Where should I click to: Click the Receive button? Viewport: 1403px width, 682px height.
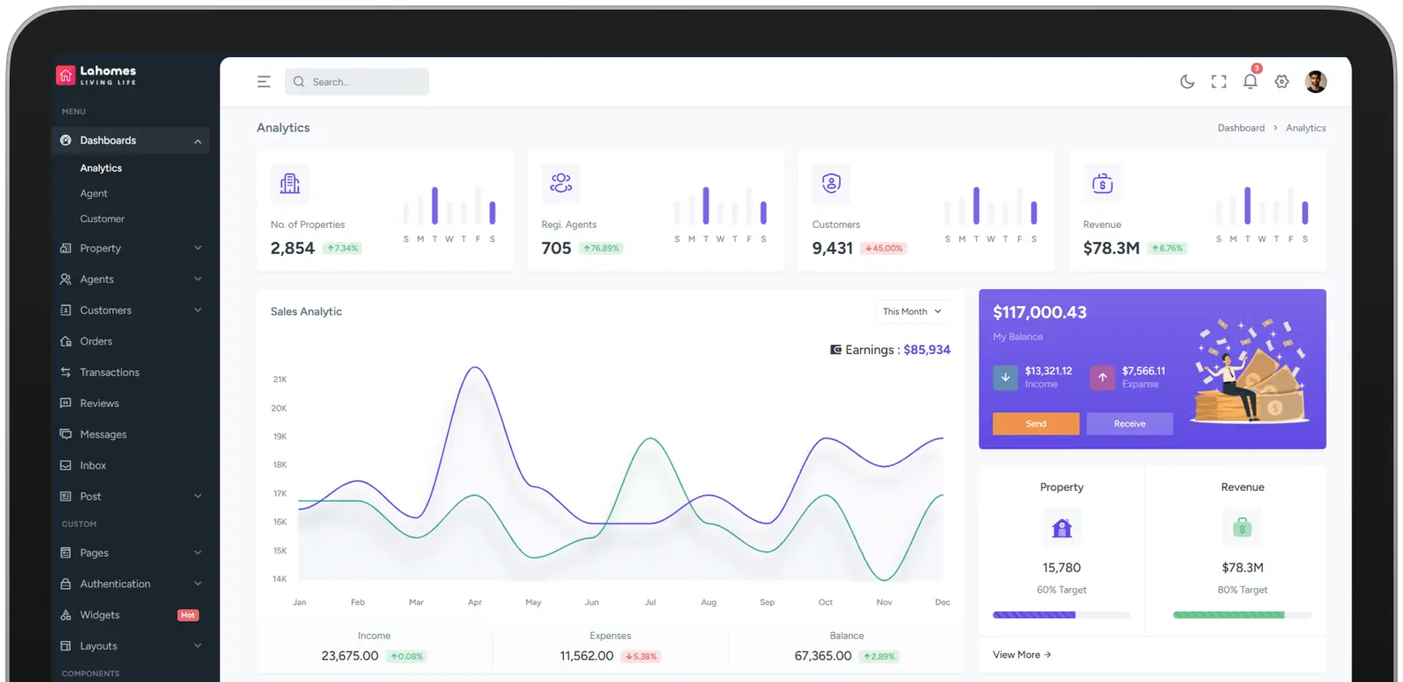click(x=1129, y=423)
